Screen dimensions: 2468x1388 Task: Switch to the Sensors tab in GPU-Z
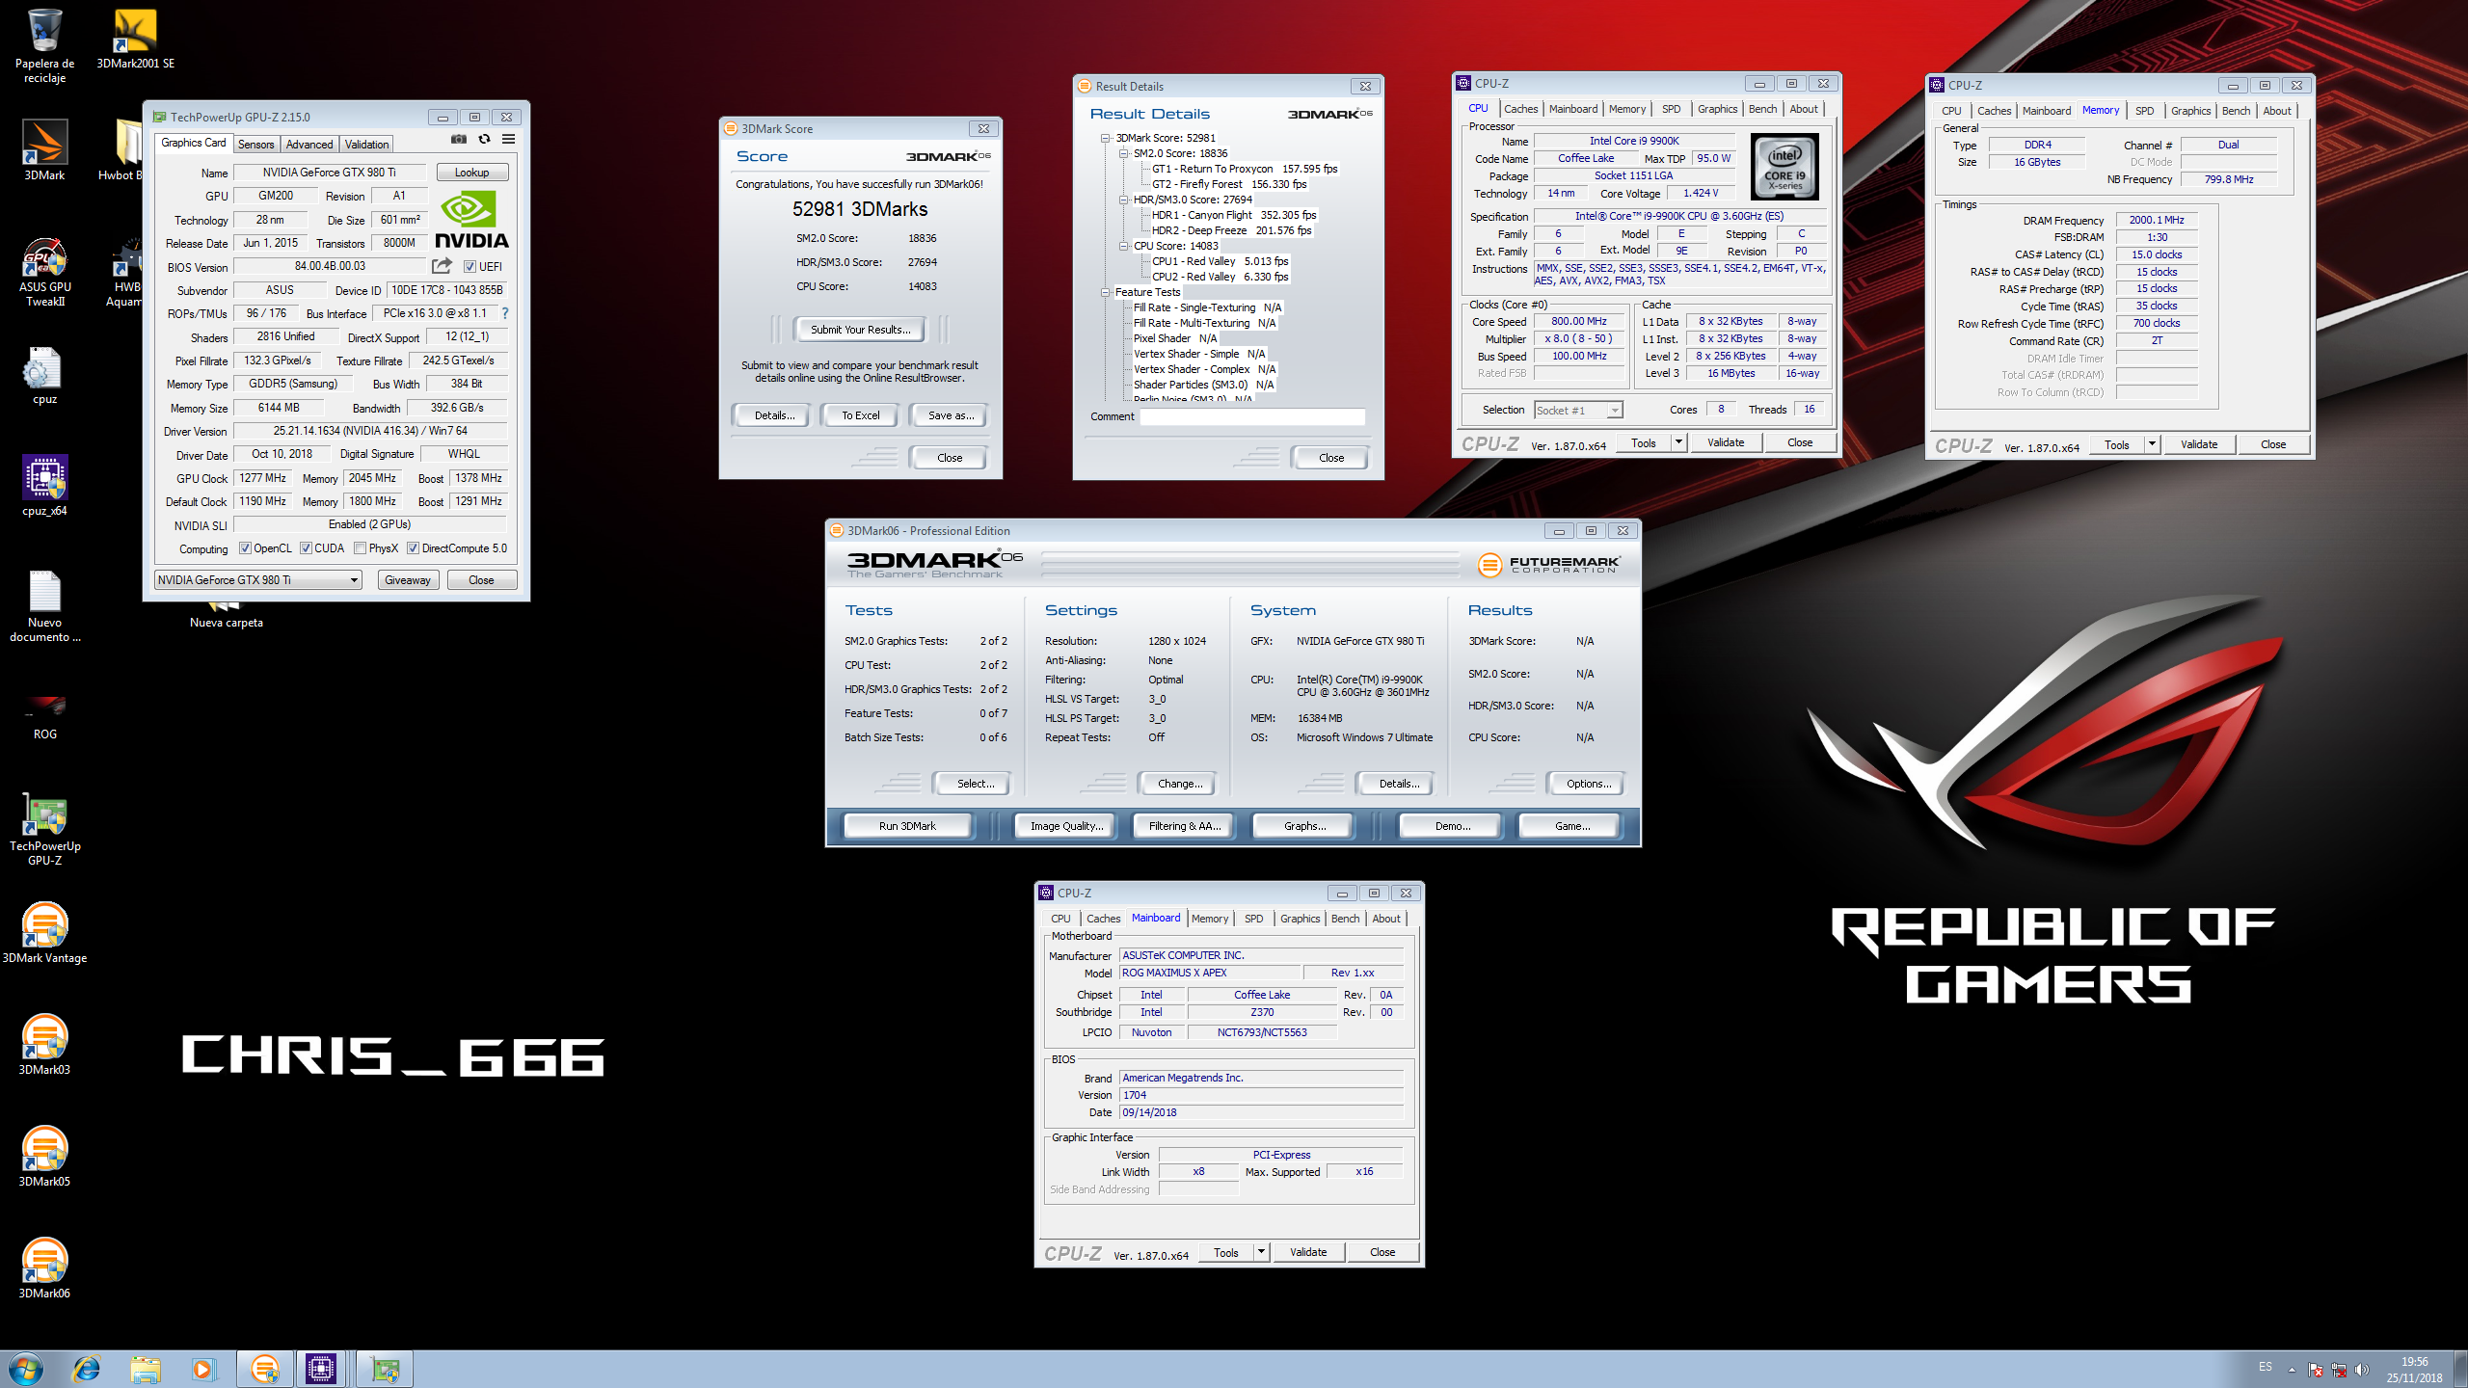click(x=256, y=145)
